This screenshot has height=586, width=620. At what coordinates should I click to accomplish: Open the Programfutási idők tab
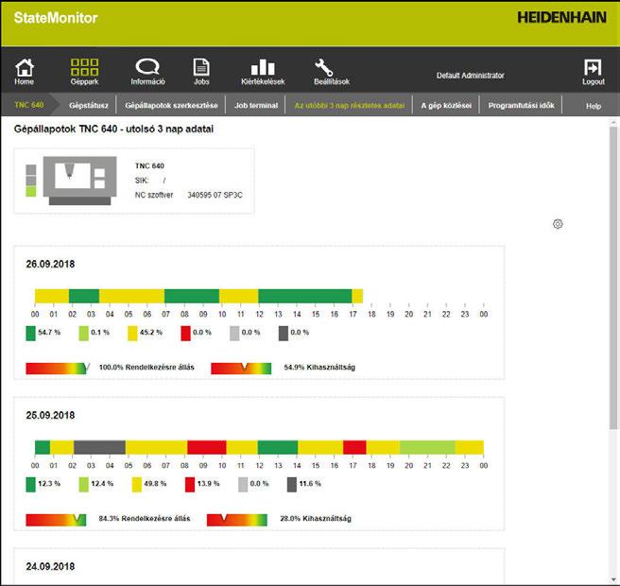click(x=521, y=106)
